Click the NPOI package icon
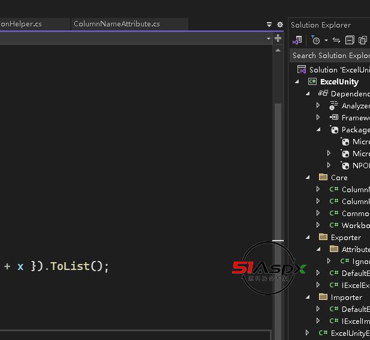 pyautogui.click(x=345, y=165)
